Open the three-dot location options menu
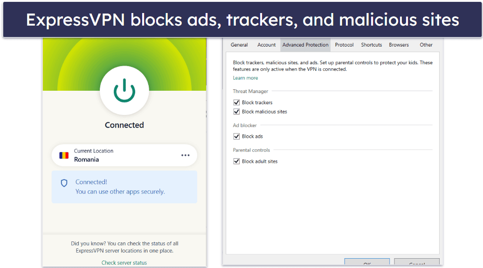Screen dimensions: 483x268 (x=186, y=155)
